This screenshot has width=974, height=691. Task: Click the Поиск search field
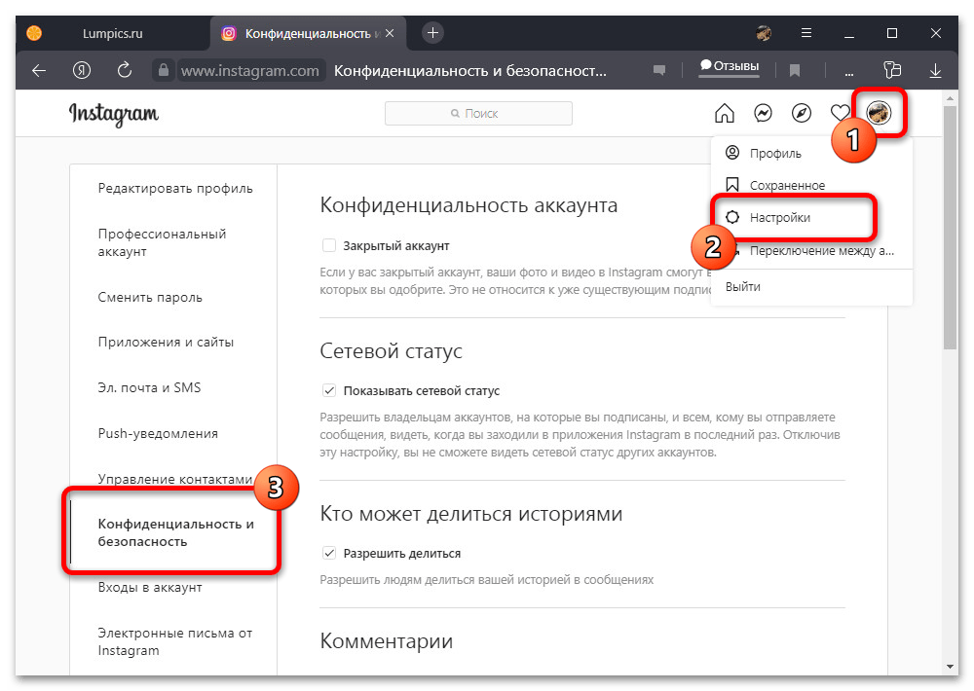[x=478, y=114]
